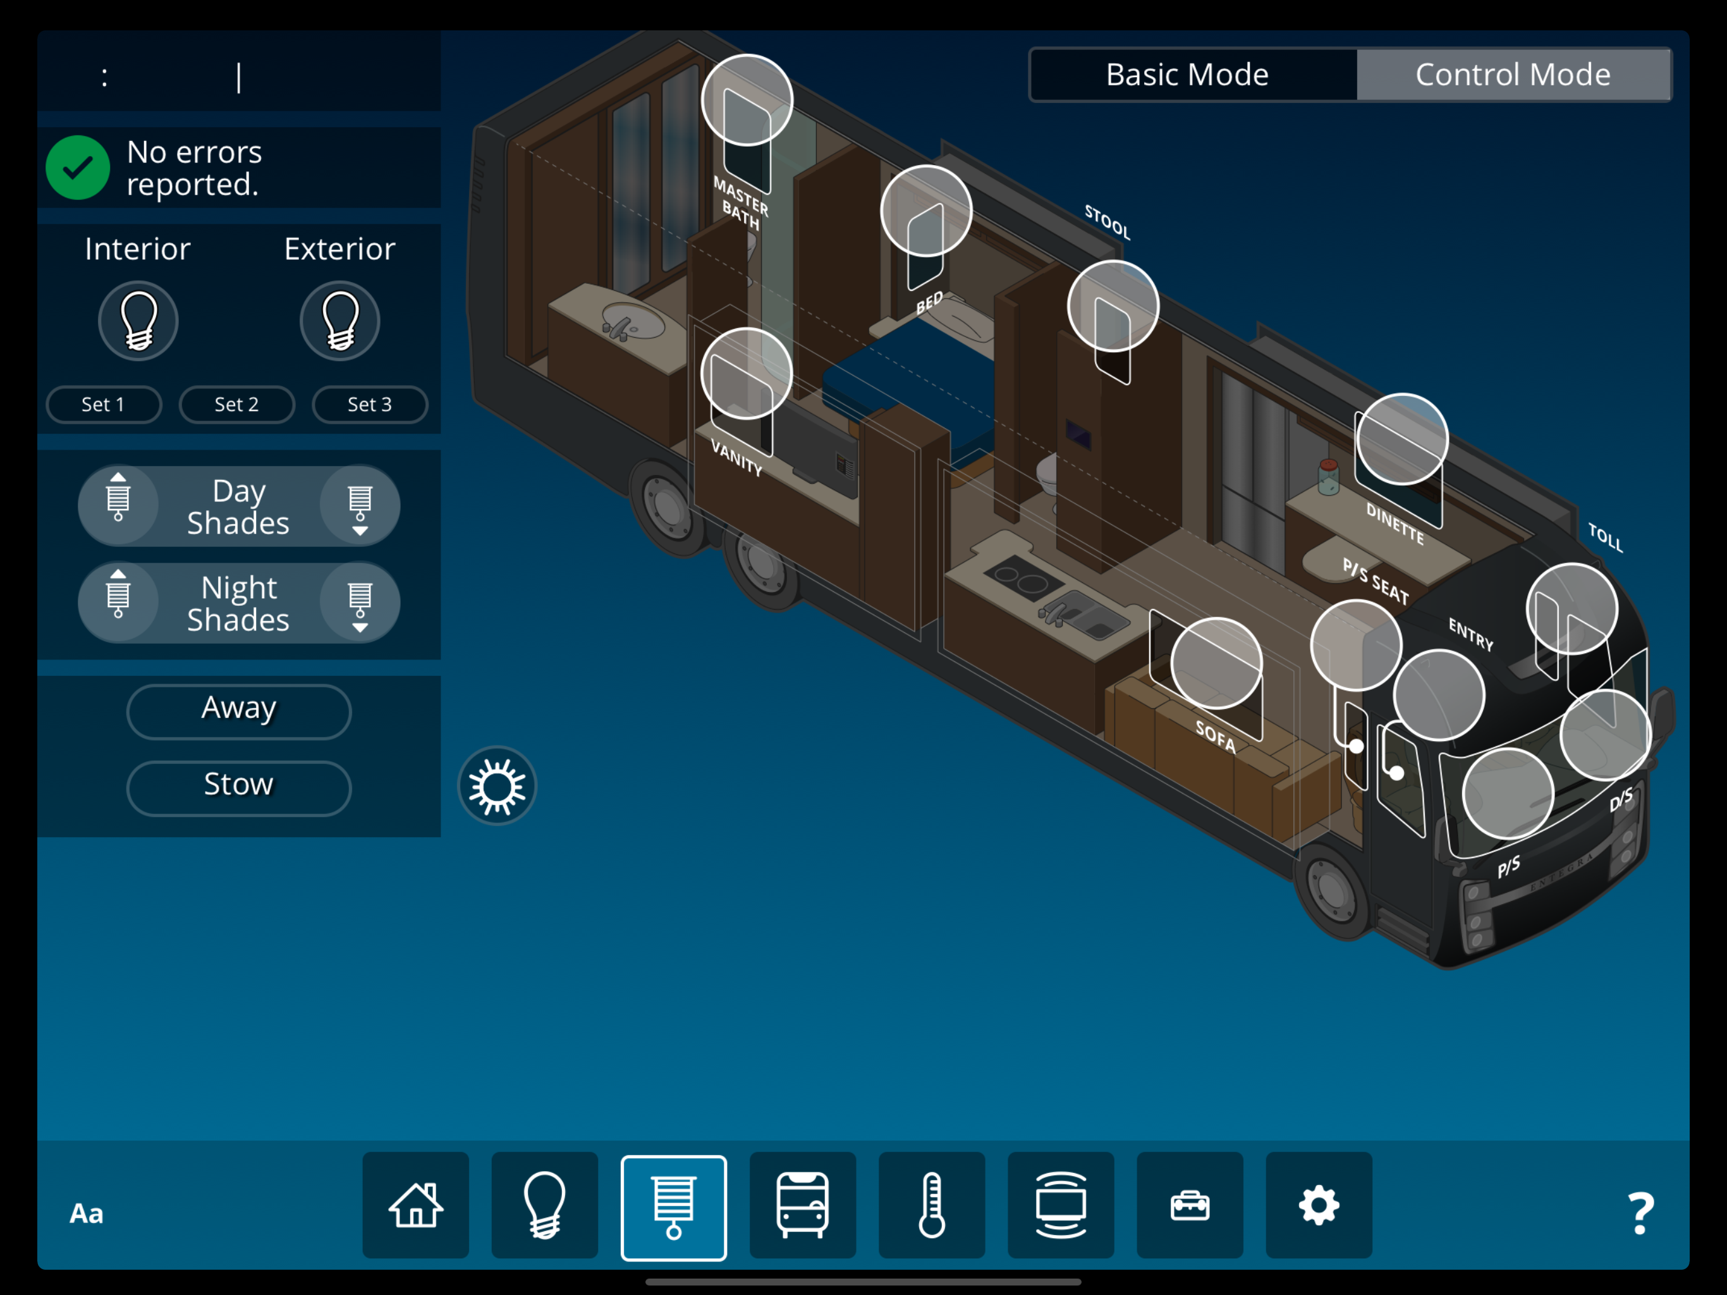Select the D/S windshield shade circle
This screenshot has height=1295, width=1727.
click(1605, 735)
